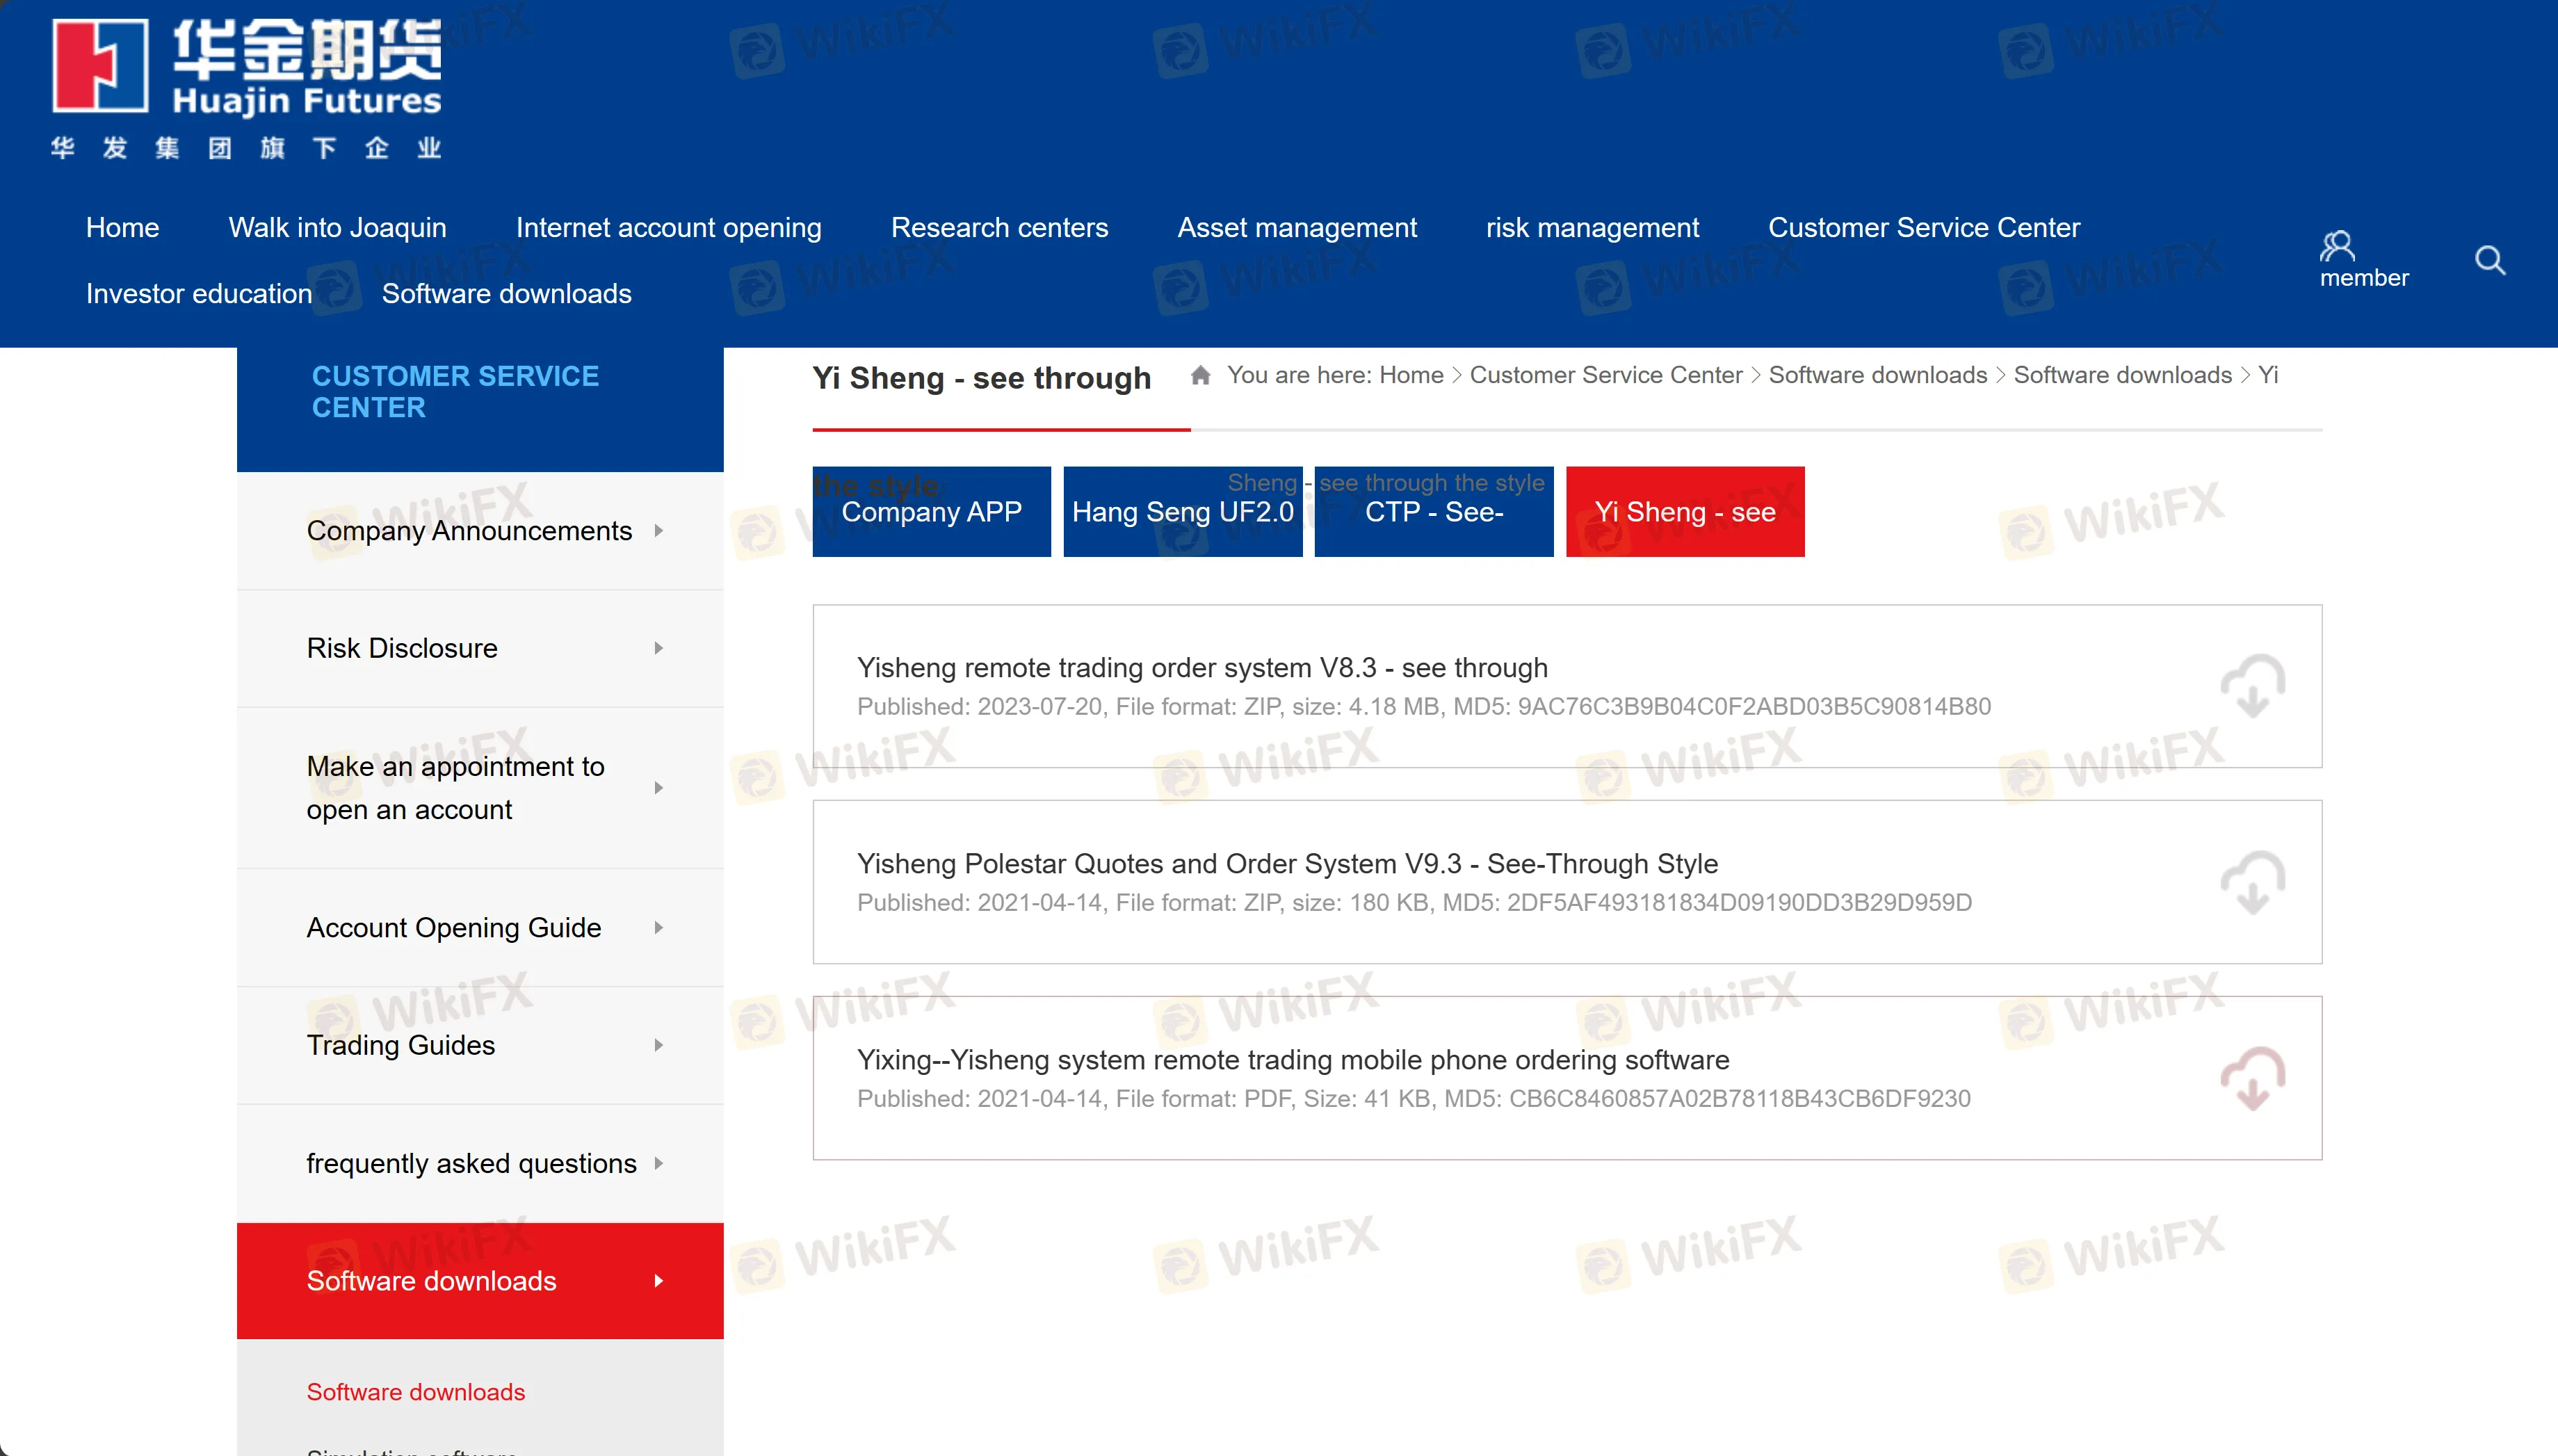
Task: Open Internet account opening menu item
Action: pos(668,228)
